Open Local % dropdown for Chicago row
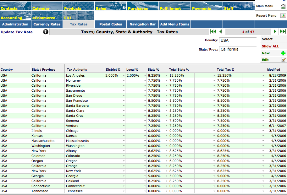The height and width of the screenshot is (195, 287). pyautogui.click(x=145, y=131)
